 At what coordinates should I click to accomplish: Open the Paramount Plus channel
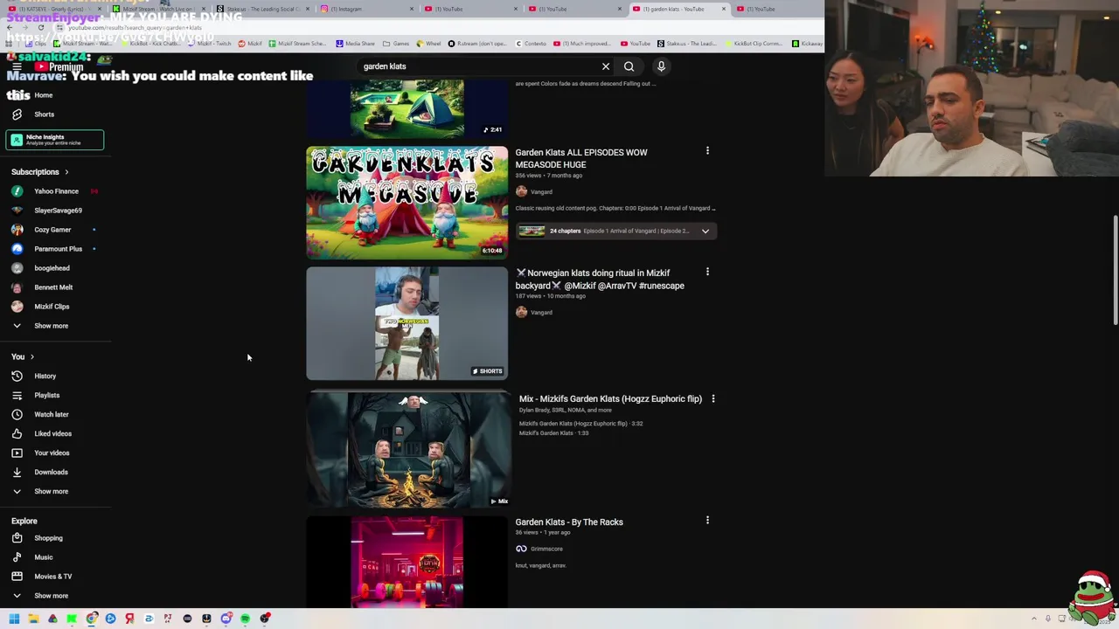pos(56,249)
